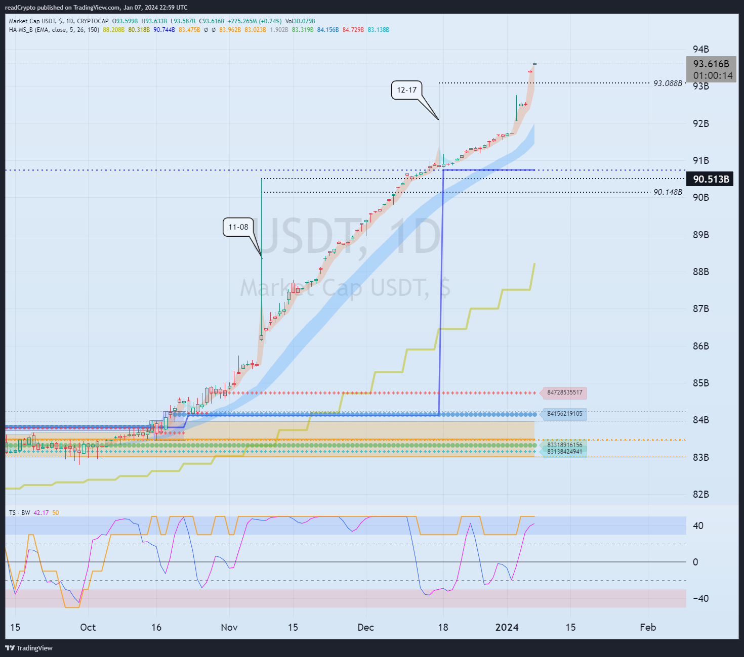Screen dimensions: 744x657
Task: Click the 16 date label on time axis
Action: (x=156, y=627)
